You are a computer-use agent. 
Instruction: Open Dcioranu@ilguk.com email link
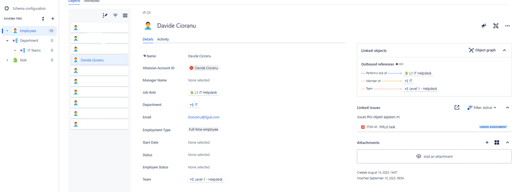click(x=204, y=117)
